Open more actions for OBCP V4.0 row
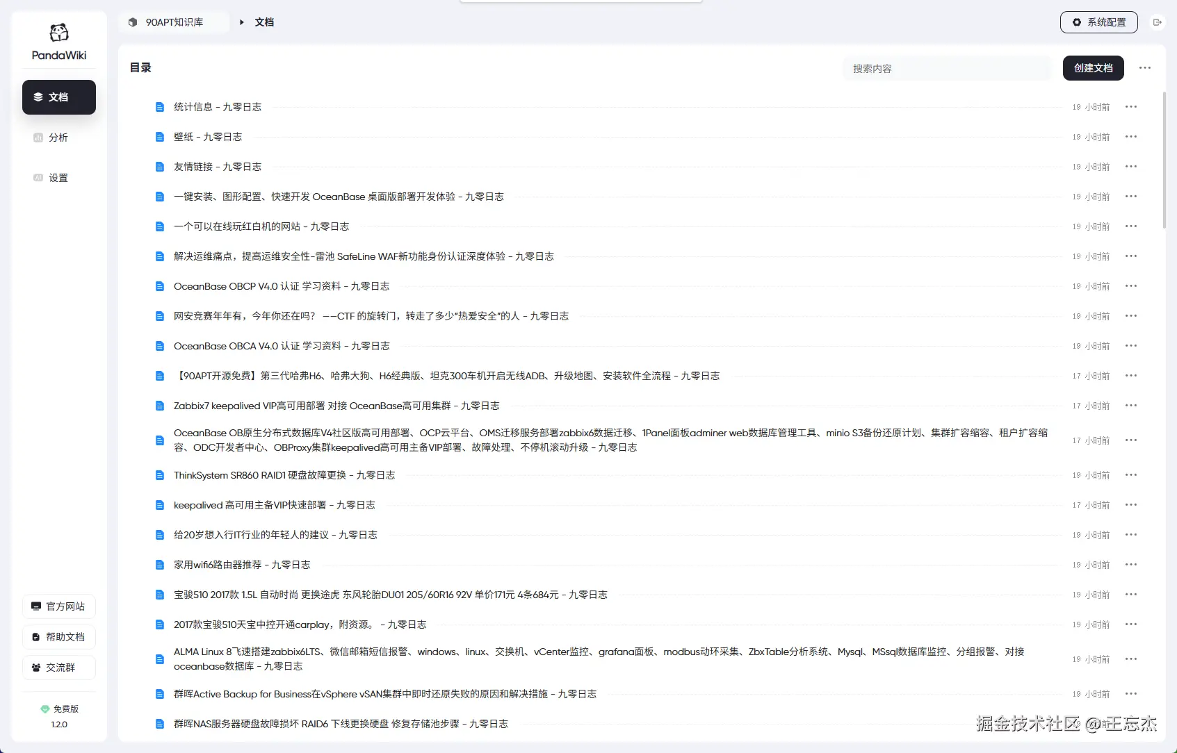 [1131, 286]
